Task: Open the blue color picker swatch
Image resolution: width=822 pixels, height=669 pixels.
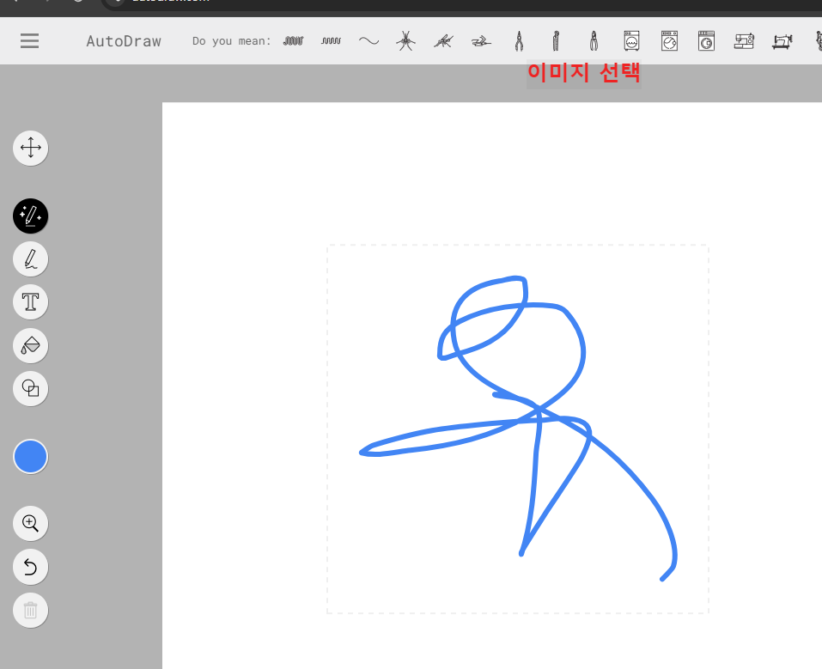Action: click(x=30, y=457)
